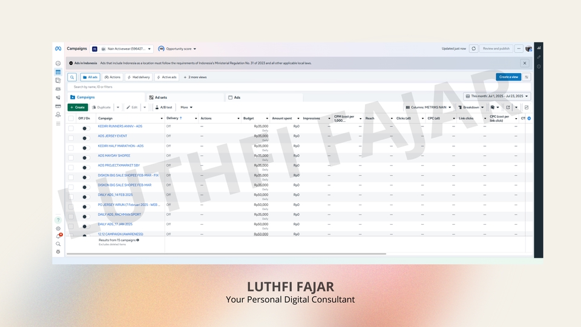Open the Campaign column header dropdown arrow
The width and height of the screenshot is (581, 327).
click(x=162, y=118)
